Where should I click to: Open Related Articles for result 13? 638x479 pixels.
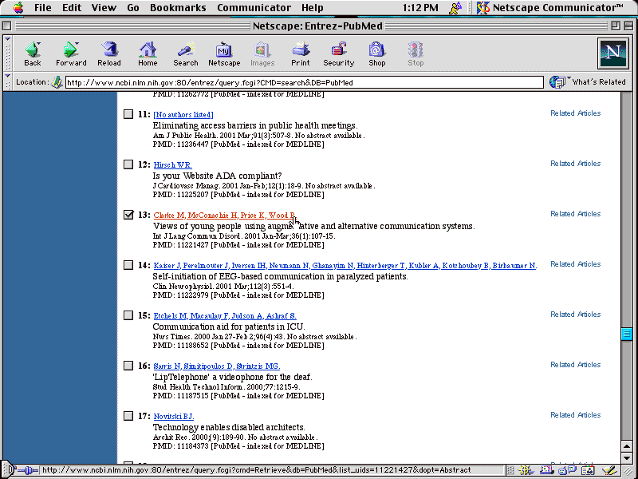click(575, 214)
